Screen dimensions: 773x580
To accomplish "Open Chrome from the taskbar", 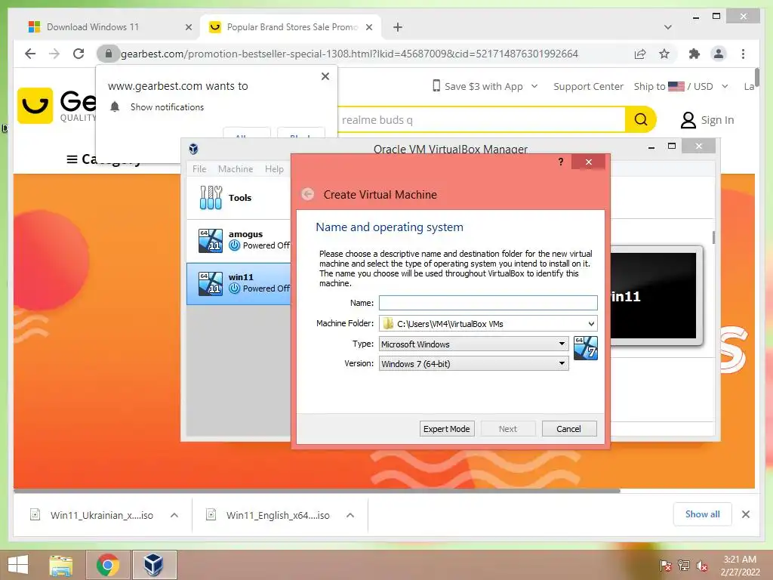I will [108, 565].
